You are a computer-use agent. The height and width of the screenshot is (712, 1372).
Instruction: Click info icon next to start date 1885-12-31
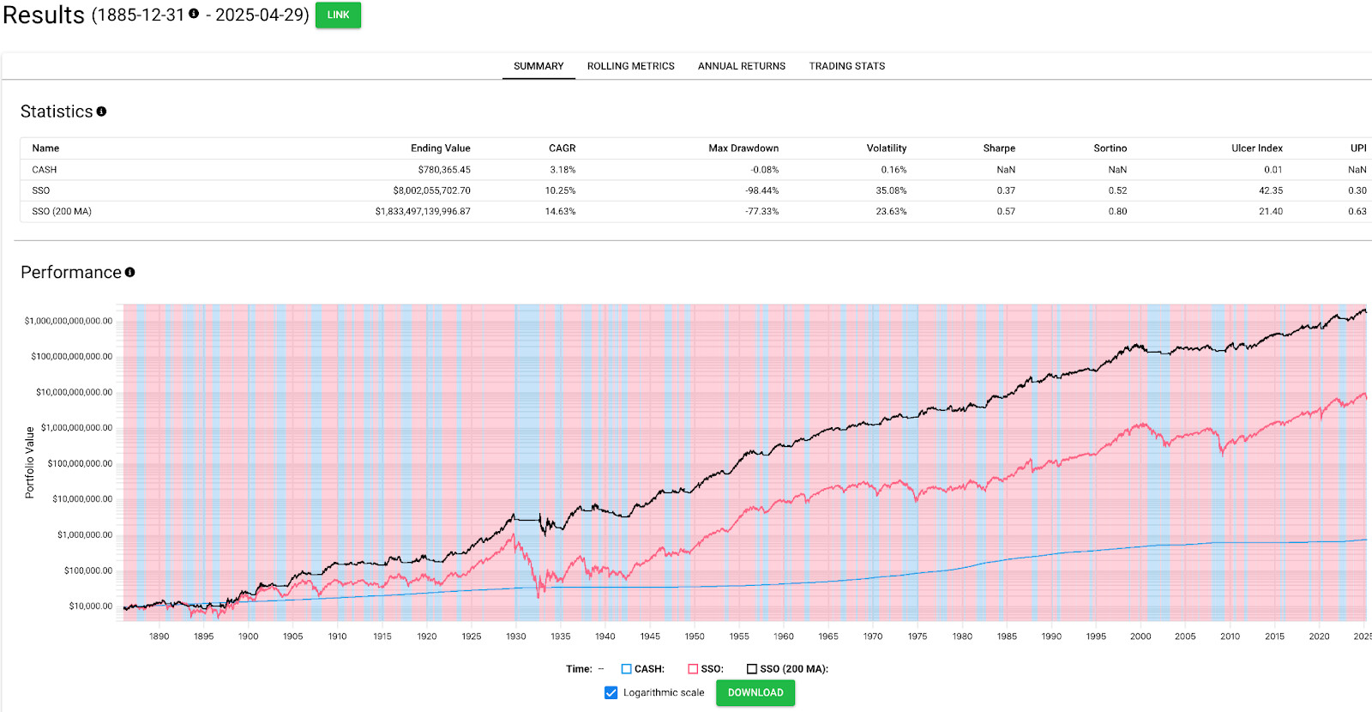pos(194,14)
